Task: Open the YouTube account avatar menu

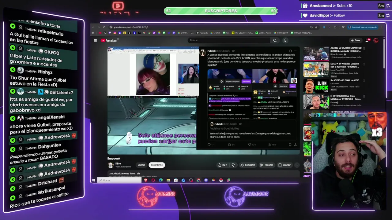Action: pos(376,40)
